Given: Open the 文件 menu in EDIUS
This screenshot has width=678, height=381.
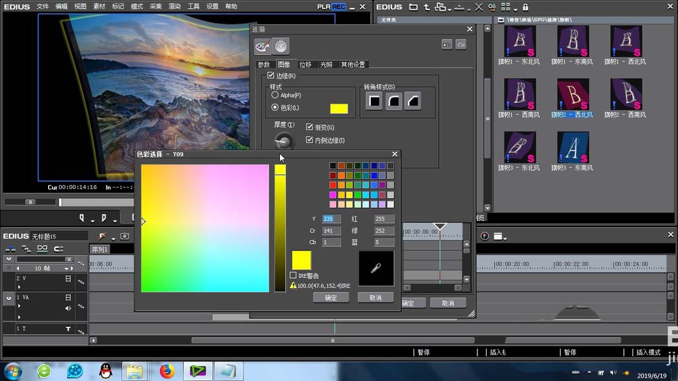Looking at the screenshot, I should pos(43,6).
